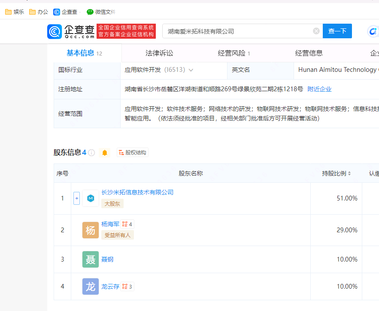This screenshot has height=311, width=379.
Task: Click the 受益所有人 tag
Action: pyautogui.click(x=118, y=235)
